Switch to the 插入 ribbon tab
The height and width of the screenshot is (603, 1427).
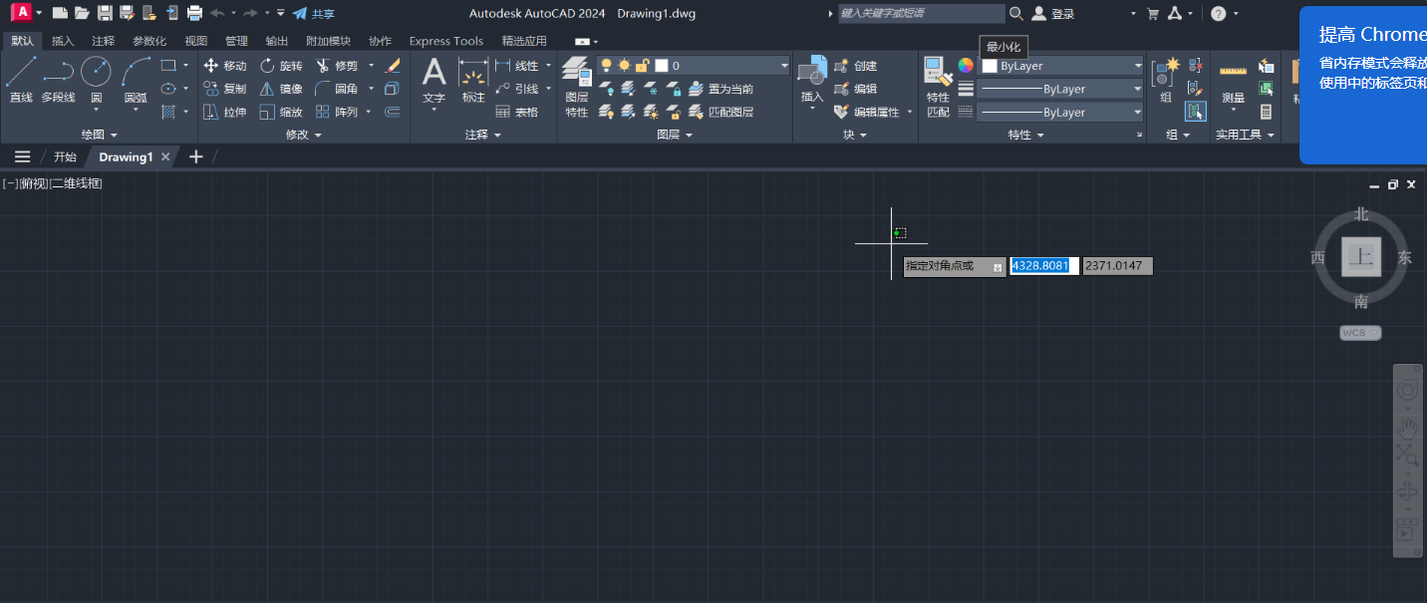tap(62, 41)
